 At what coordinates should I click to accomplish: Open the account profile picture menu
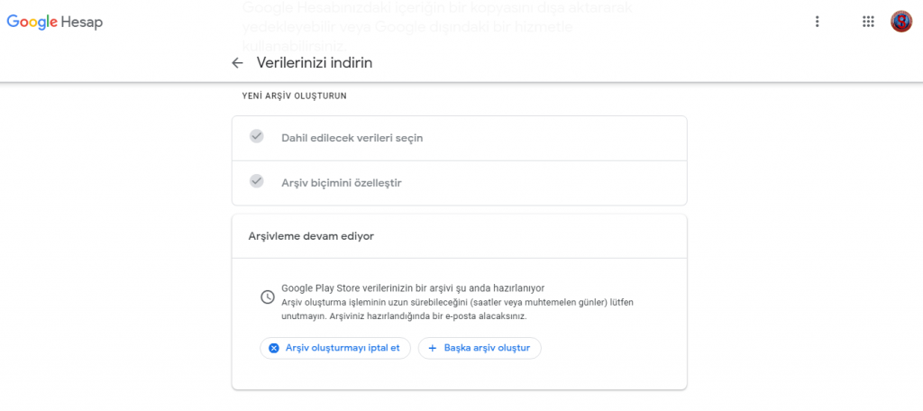click(x=900, y=22)
